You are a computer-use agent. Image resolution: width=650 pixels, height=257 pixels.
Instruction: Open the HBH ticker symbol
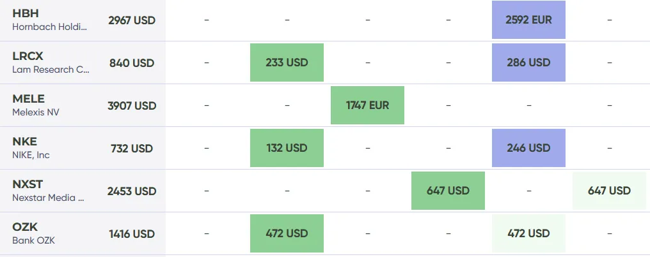[26, 13]
